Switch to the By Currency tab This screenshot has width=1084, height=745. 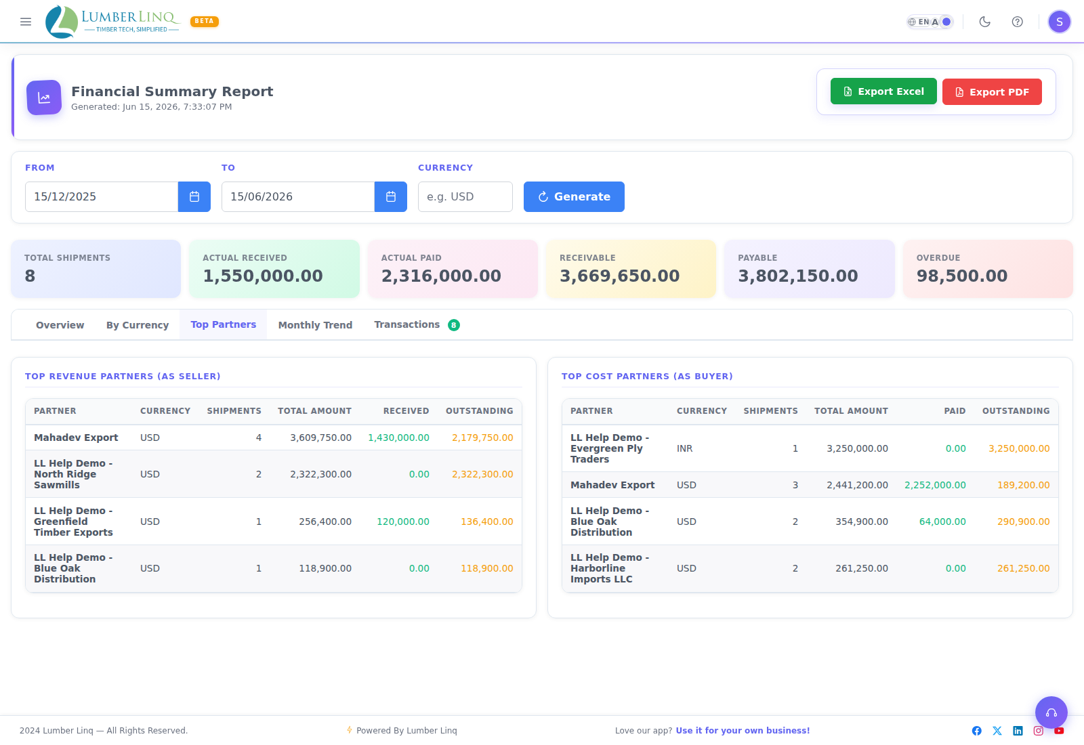[138, 325]
